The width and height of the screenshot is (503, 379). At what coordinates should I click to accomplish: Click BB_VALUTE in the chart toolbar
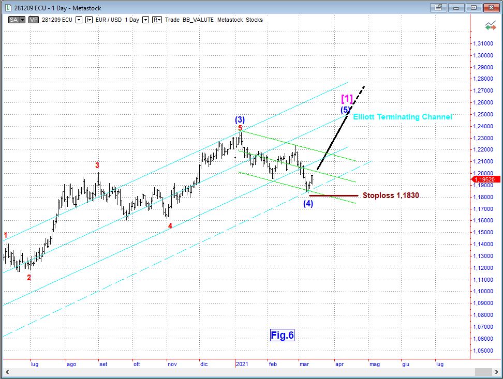point(200,20)
